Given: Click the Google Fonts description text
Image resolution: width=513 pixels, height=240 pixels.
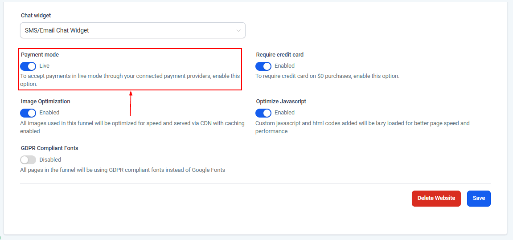Looking at the screenshot, I should point(123,170).
